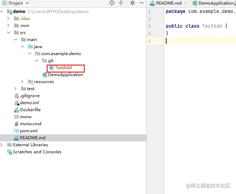The height and width of the screenshot is (194, 236).
Task: Expand the .mvn folder
Action: tap(8, 26)
